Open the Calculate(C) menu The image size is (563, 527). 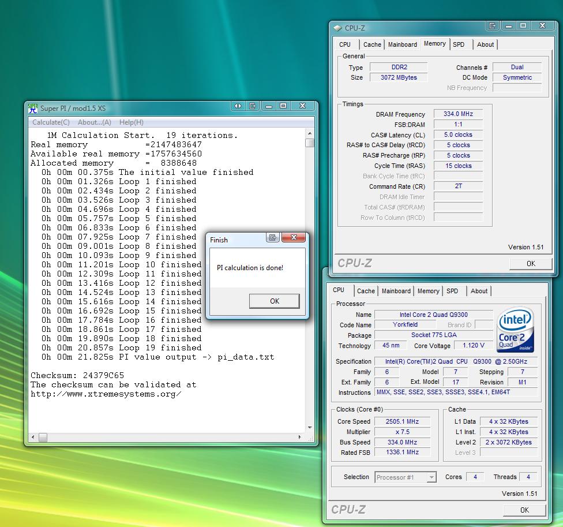[51, 122]
